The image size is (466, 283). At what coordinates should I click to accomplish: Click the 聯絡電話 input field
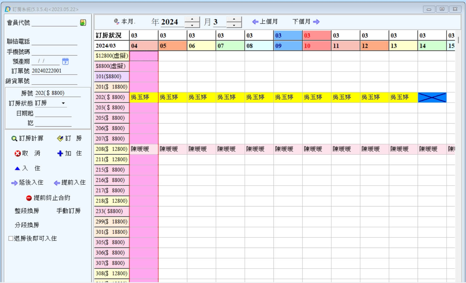[x=54, y=41]
